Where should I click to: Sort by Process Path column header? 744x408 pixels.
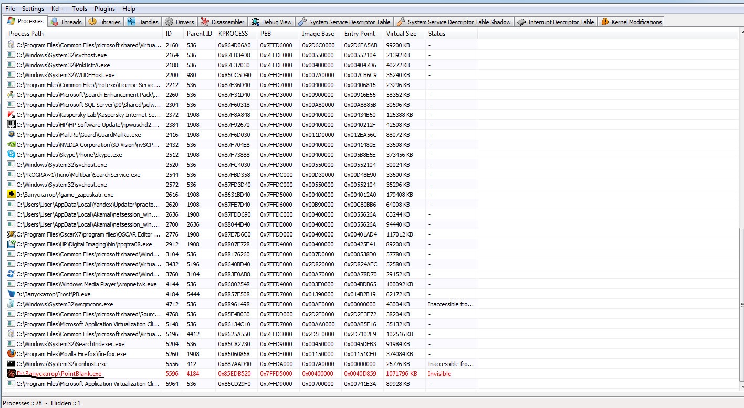pos(84,34)
